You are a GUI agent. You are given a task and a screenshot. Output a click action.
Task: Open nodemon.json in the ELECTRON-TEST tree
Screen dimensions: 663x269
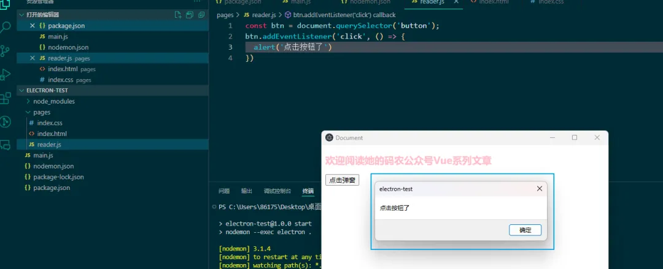(53, 167)
